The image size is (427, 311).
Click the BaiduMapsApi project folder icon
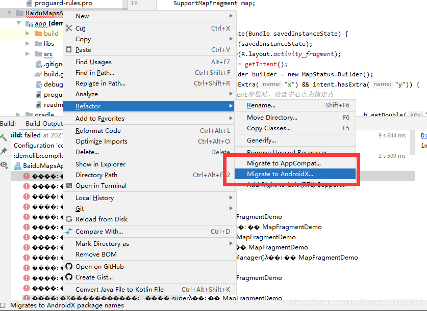pyautogui.click(x=20, y=13)
